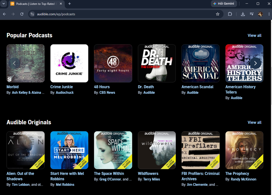Click the Mel Robbins author link

(x=65, y=184)
